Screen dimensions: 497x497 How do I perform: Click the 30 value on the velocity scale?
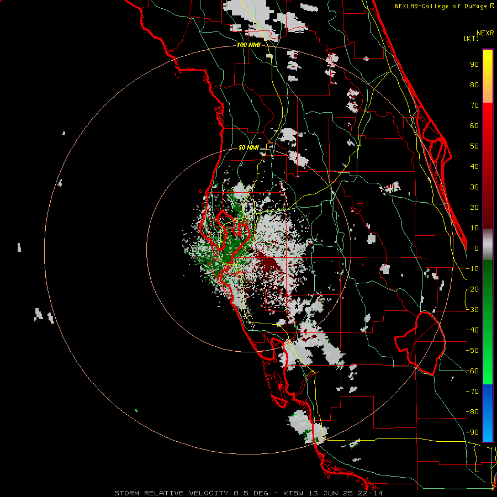point(474,187)
